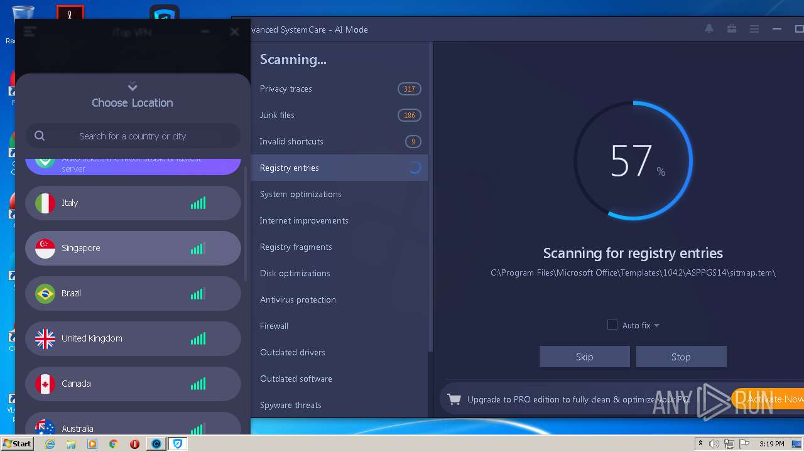Open the SystemCare notifications bell

click(709, 29)
